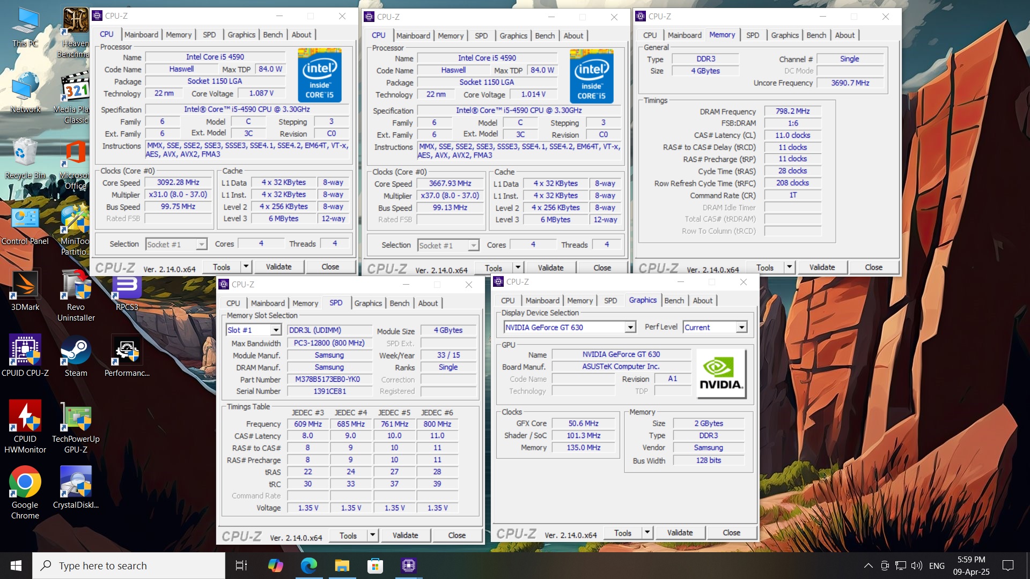The width and height of the screenshot is (1030, 579).
Task: Launch RPCS3 emulator icon
Action: 127,294
